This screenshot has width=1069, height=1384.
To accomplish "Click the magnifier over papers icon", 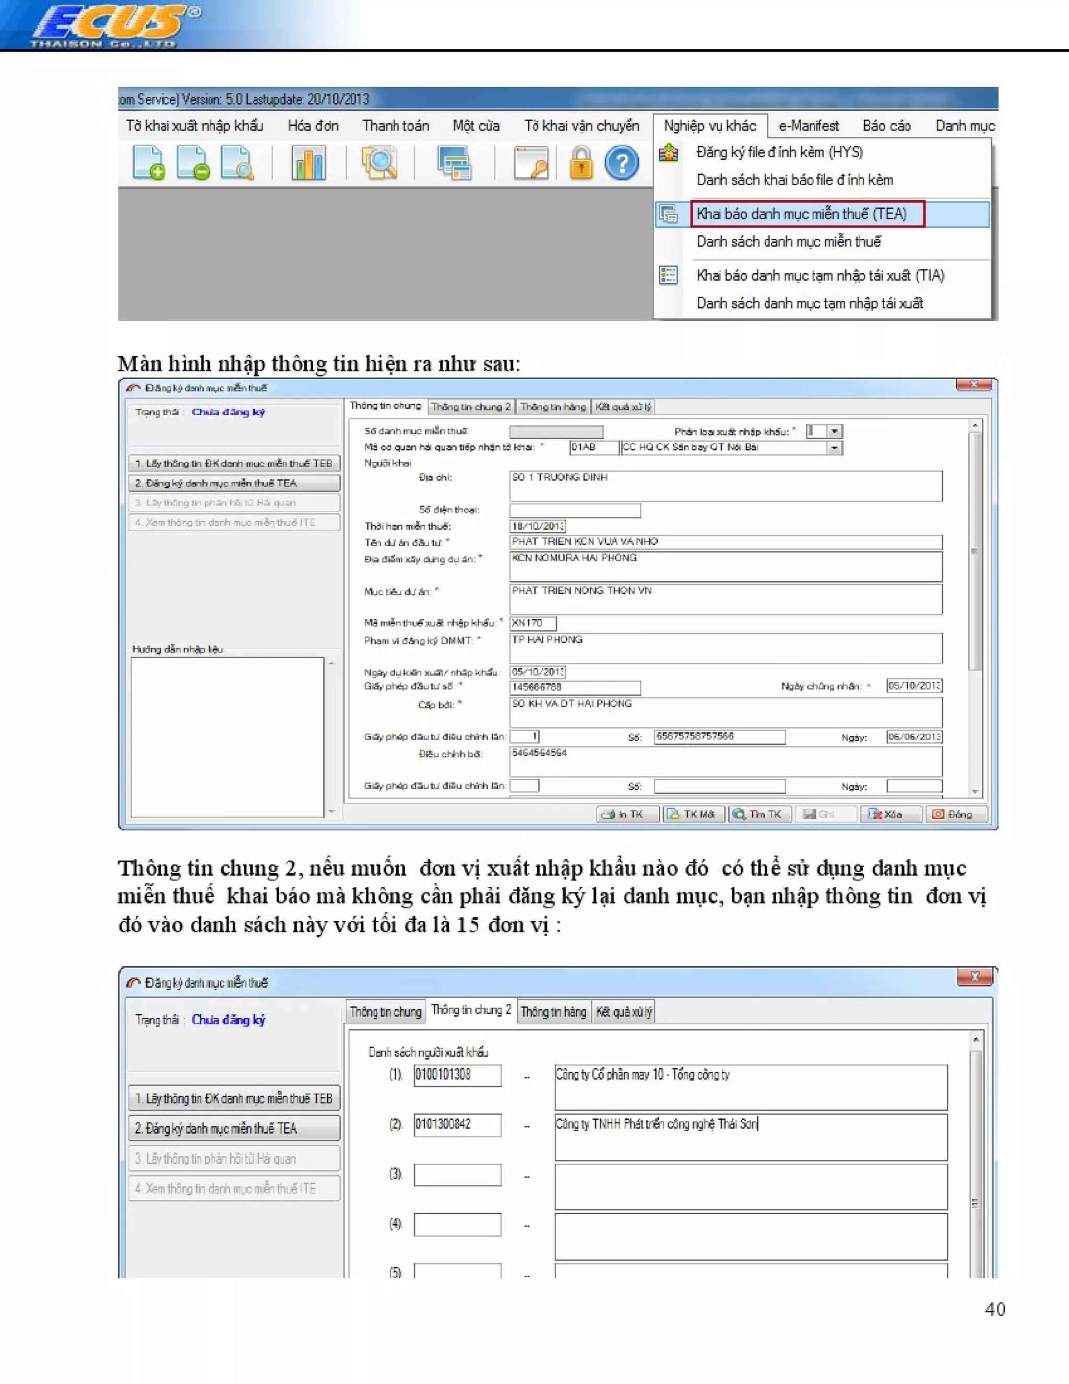I will 379,163.
